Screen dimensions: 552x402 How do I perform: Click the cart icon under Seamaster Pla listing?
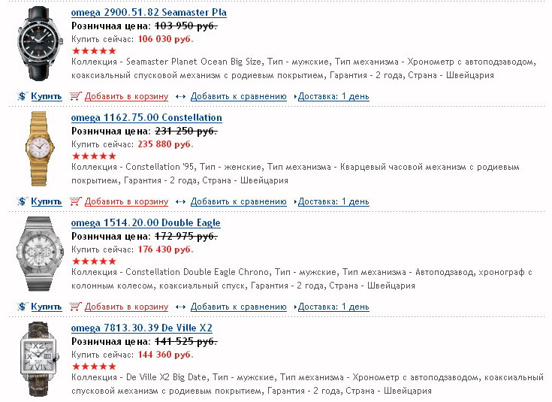75,96
